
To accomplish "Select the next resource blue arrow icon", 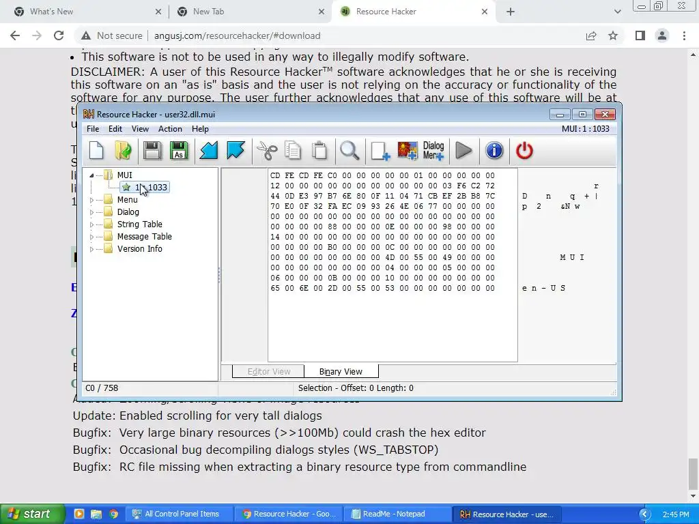I will click(236, 151).
